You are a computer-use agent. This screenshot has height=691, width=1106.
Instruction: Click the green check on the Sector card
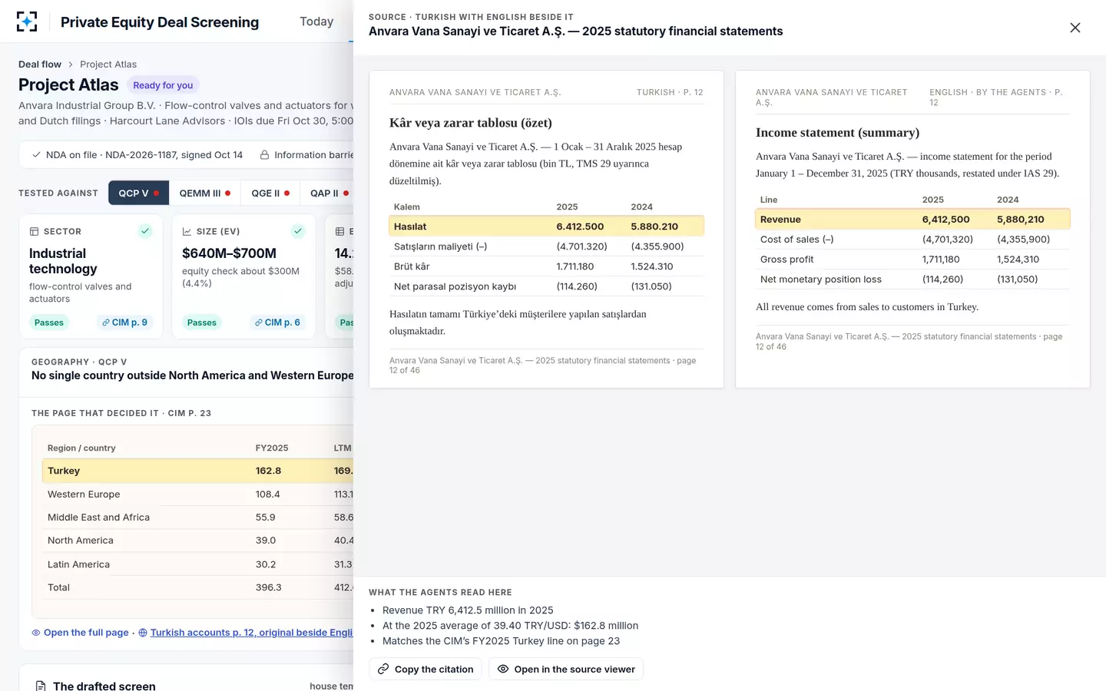tap(145, 231)
